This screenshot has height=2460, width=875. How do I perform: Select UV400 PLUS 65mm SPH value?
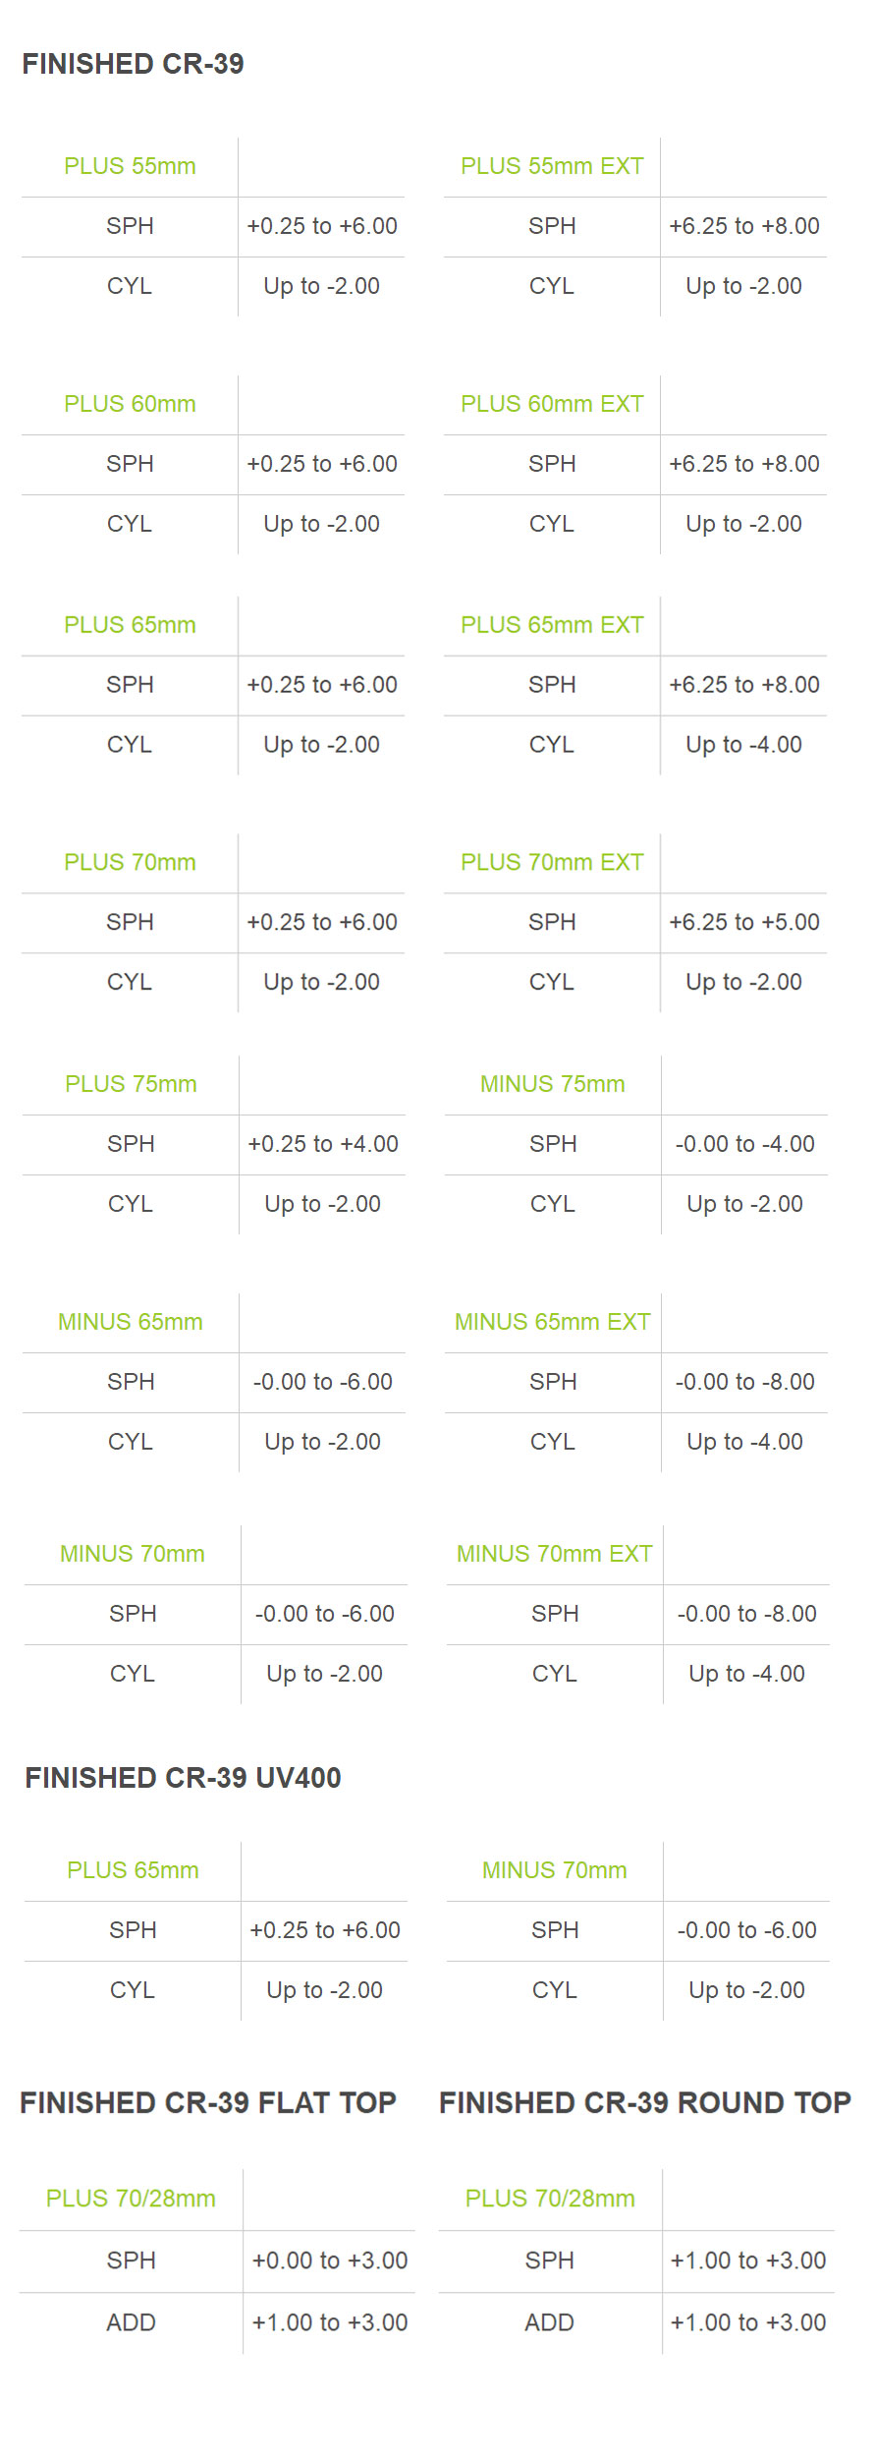click(x=325, y=1930)
